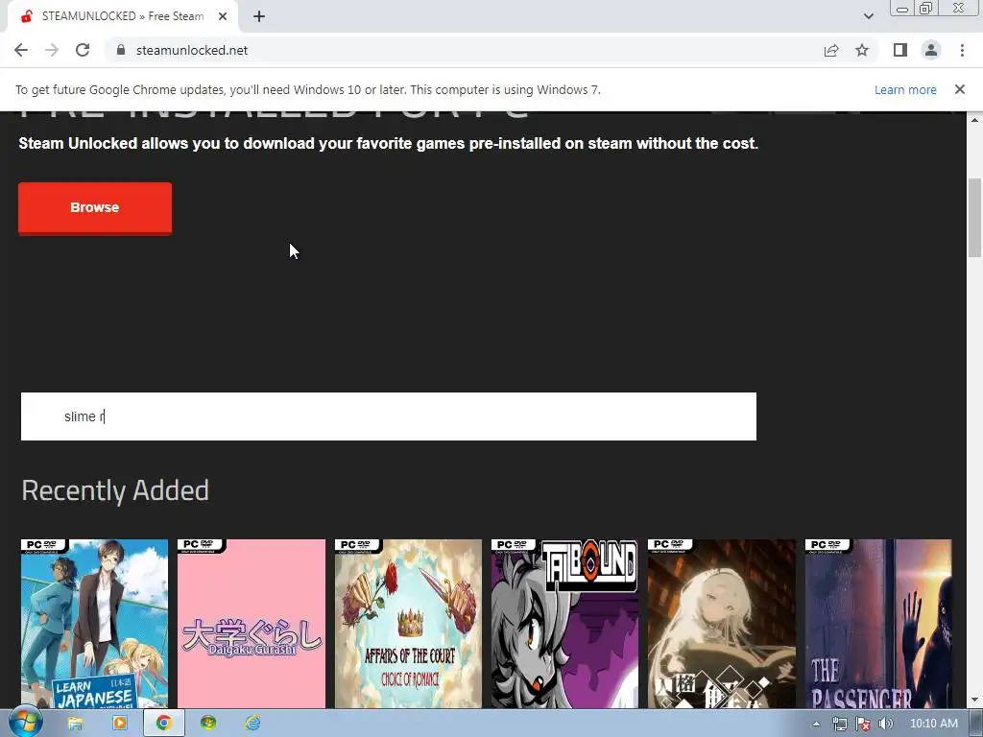
Task: Open the network tray icon
Action: click(839, 724)
